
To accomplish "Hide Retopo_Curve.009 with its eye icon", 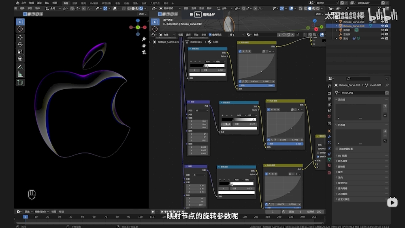I will 383,22.
